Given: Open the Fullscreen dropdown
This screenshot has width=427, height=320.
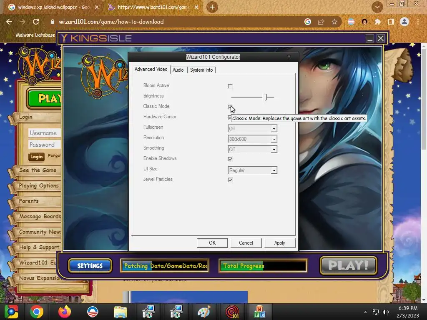Looking at the screenshot, I should [274, 129].
